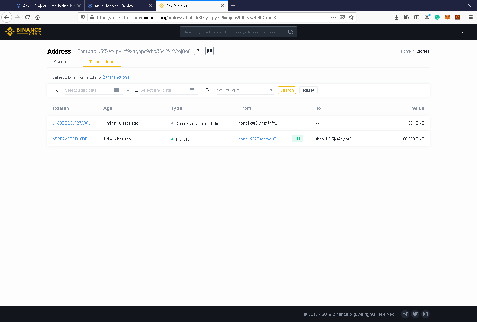Open the Instagram footer icon

(x=425, y=314)
